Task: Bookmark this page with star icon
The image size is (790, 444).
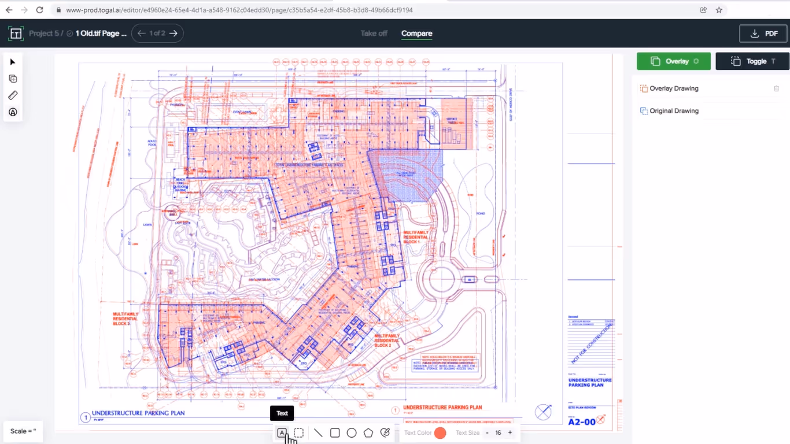Action: click(719, 10)
